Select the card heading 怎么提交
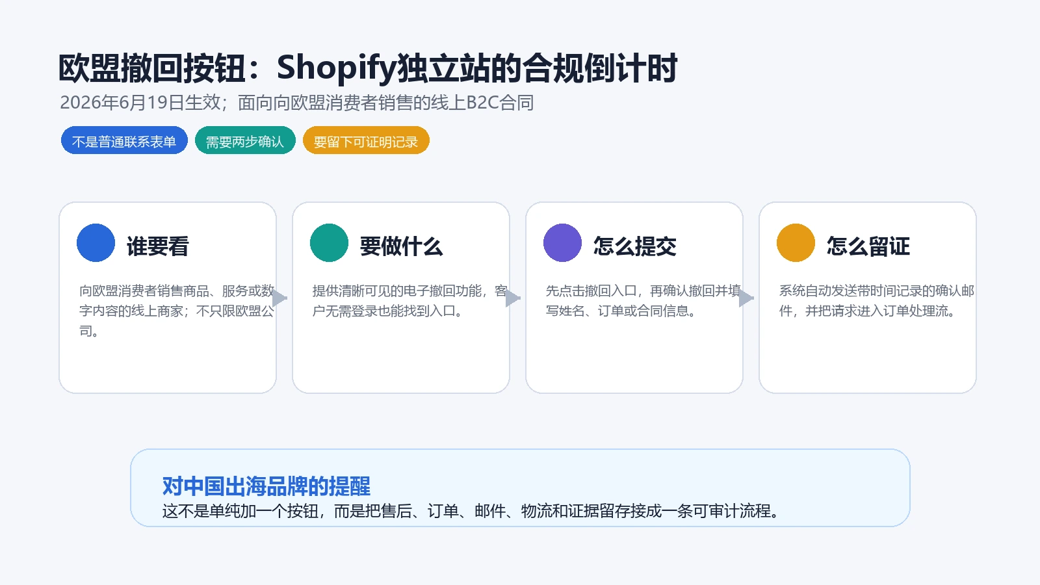This screenshot has height=585, width=1040. [x=635, y=246]
